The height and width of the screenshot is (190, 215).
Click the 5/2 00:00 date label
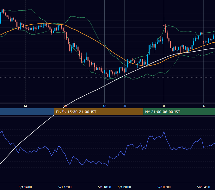pyautogui.click(x=164, y=187)
